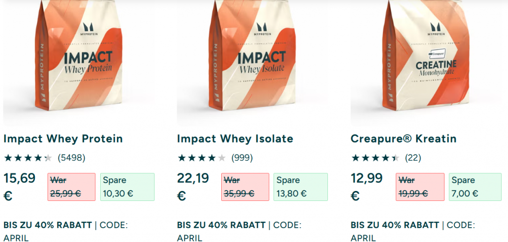Open the Impact Whey Protein product image
This screenshot has height=242, width=508.
pyautogui.click(x=78, y=62)
